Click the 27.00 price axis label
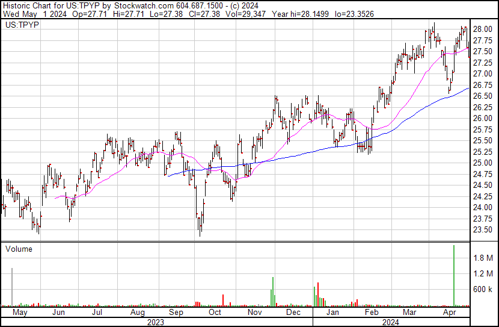 pos(483,74)
